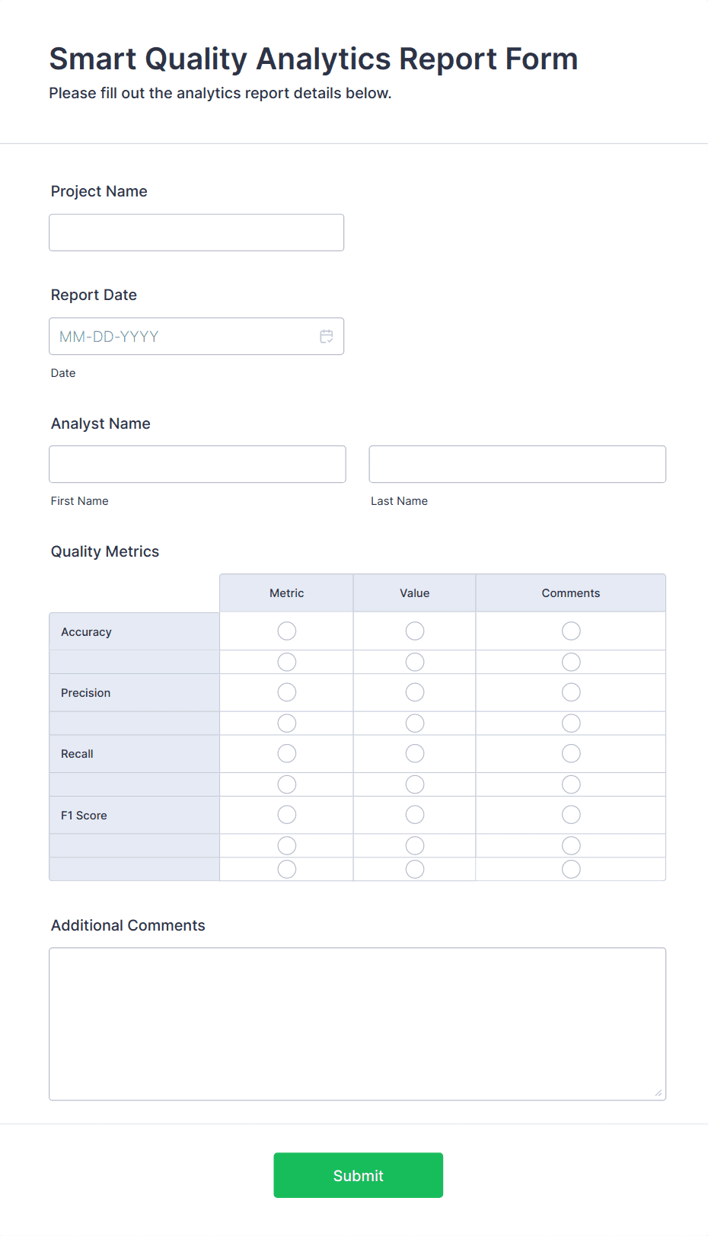Image resolution: width=708 pixels, height=1236 pixels.
Task: Select Value radio for Accuracy row
Action: click(x=415, y=631)
